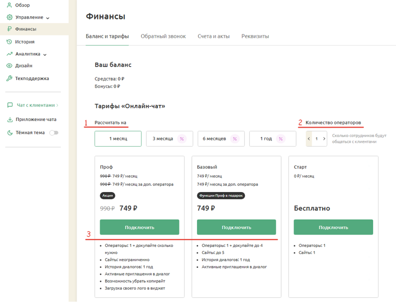Expand the Аналитика submenu chevron
The image size is (396, 302).
tap(45, 55)
